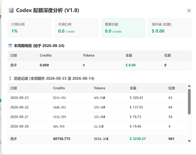Select the 已用比例 1% summary card

tap(30, 28)
